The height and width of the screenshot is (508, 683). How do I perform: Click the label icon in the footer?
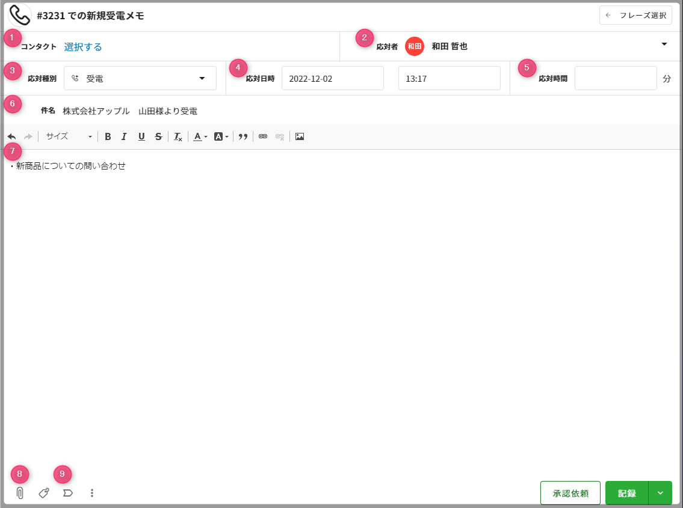click(68, 493)
